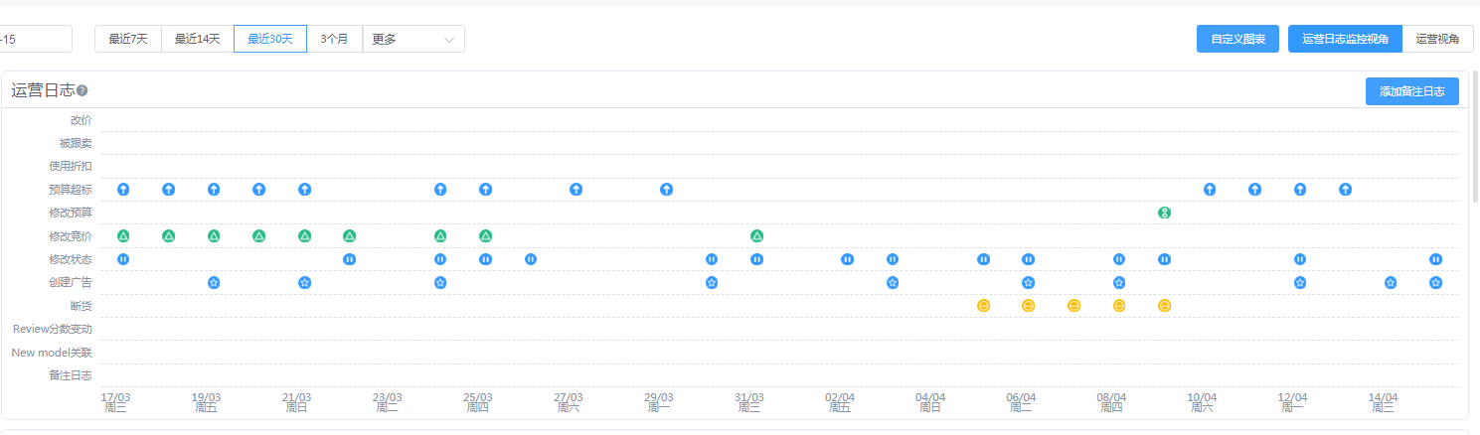This screenshot has width=1480, height=435.
Task: Click the 添加备注日志 button
Action: point(1411,91)
